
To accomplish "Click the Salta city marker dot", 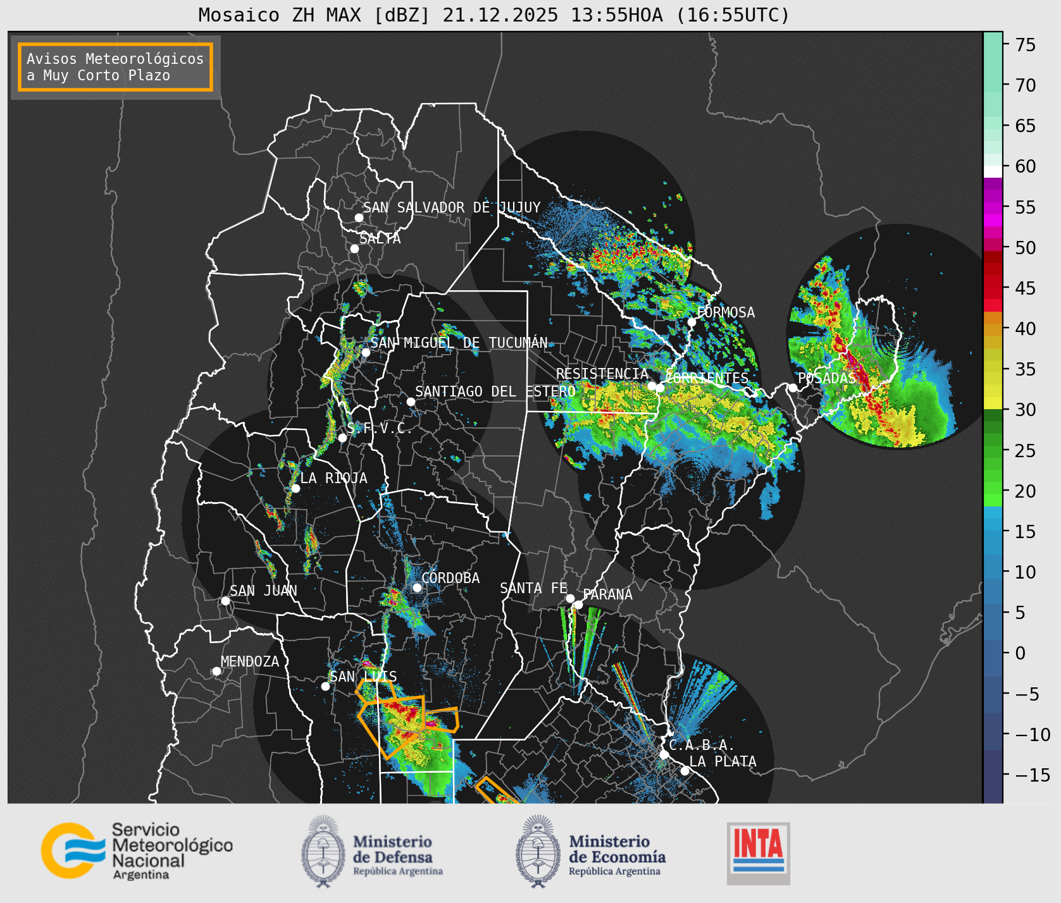I will pyautogui.click(x=354, y=249).
